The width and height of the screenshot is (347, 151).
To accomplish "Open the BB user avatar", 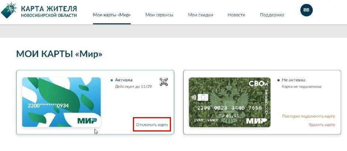I will [x=306, y=10].
